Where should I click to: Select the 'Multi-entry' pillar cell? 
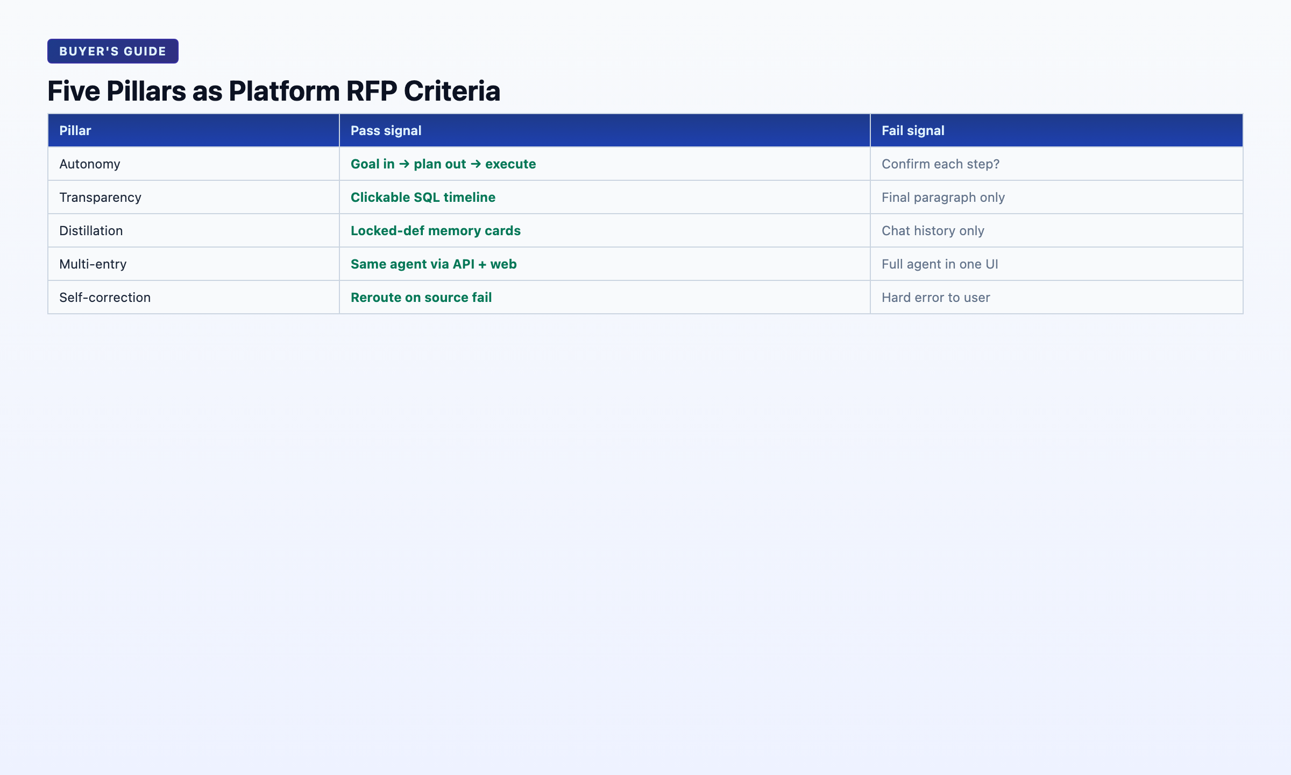[x=194, y=264]
